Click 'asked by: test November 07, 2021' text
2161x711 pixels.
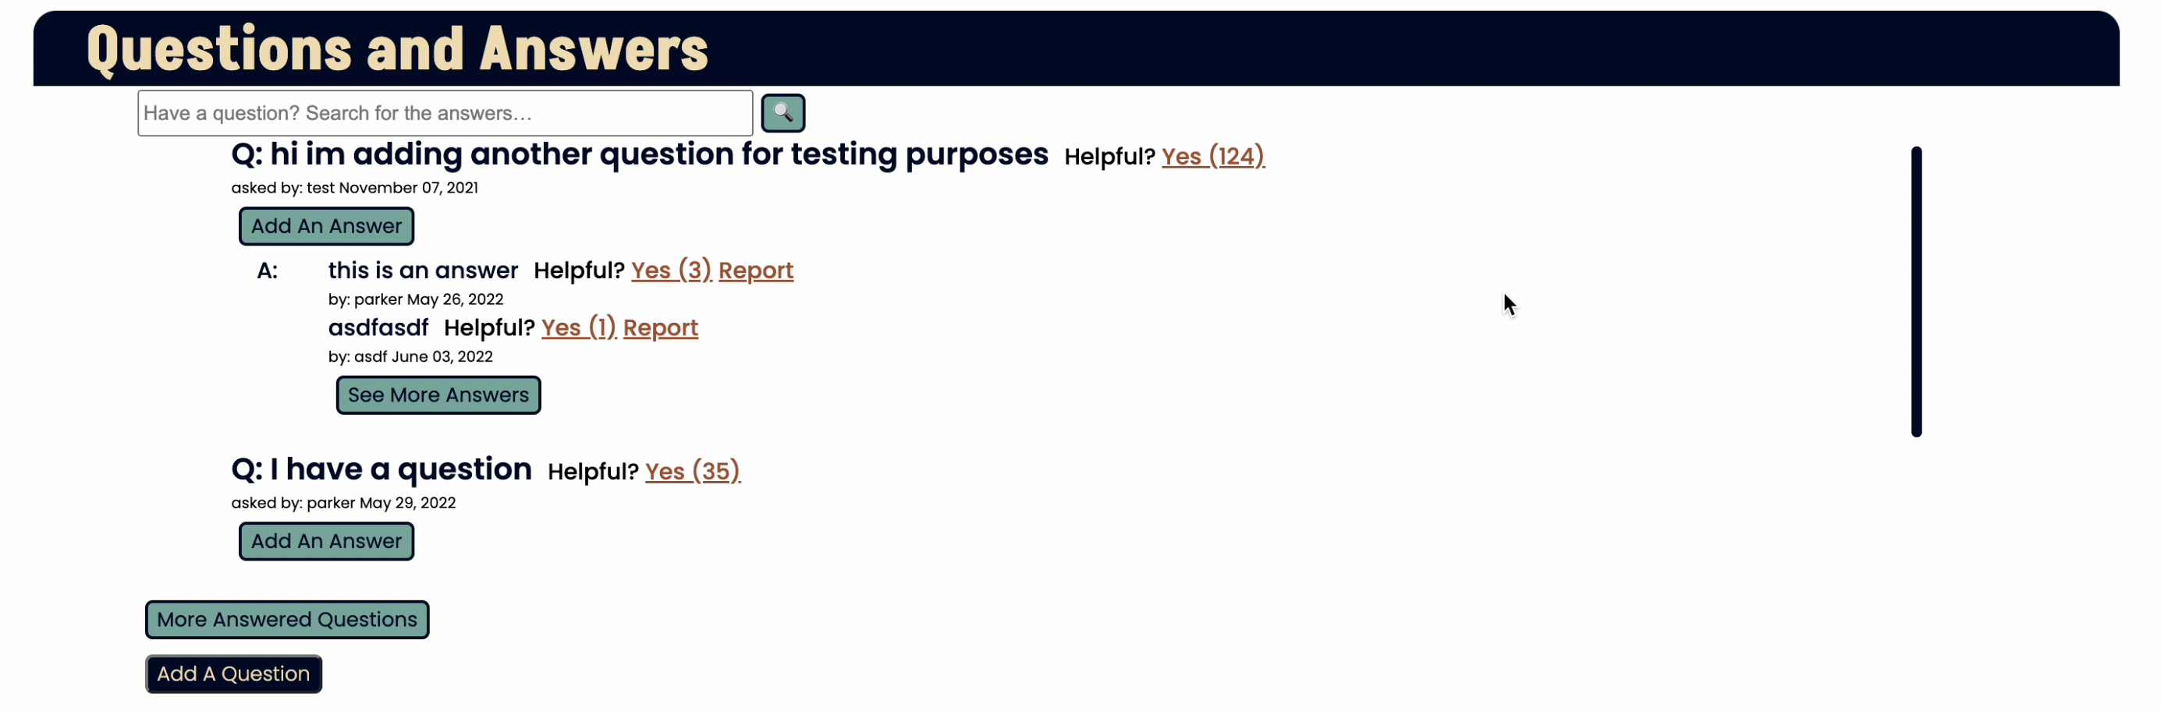click(355, 188)
